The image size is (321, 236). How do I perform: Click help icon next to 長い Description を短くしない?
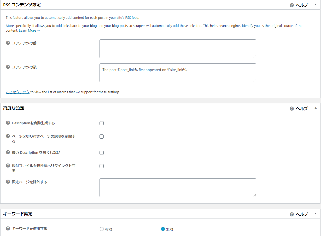[x=8, y=152]
